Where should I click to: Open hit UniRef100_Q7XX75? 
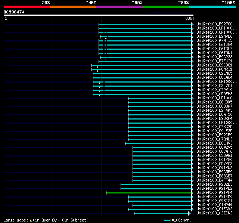tap(214, 127)
